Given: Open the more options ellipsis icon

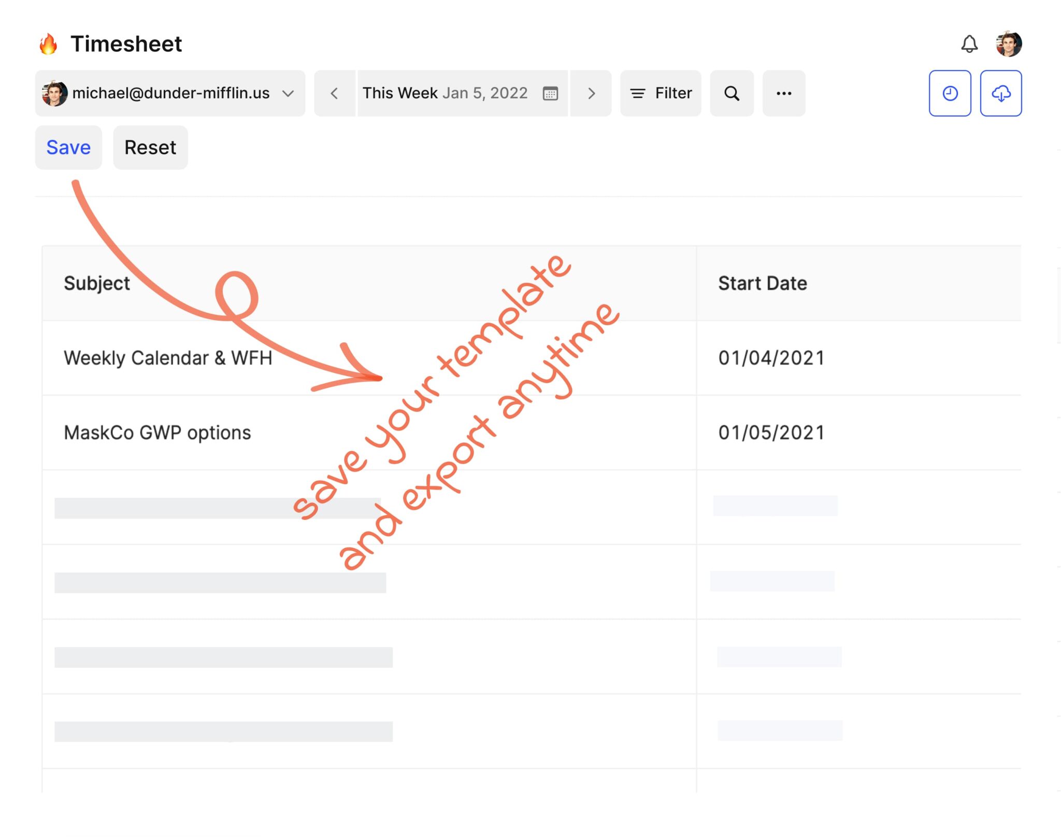Looking at the screenshot, I should point(783,93).
